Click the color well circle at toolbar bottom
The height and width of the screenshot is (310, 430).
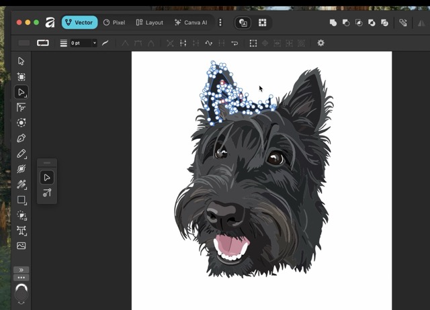(21, 295)
